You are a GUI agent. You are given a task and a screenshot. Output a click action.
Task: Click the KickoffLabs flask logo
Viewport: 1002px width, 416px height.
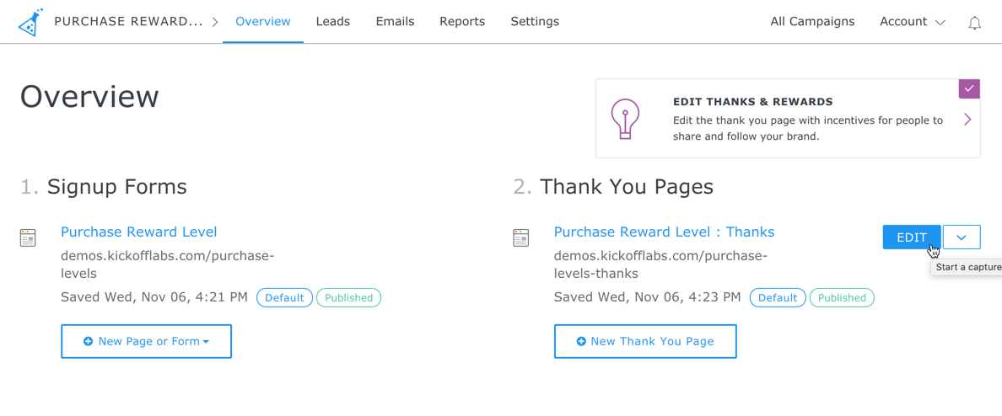30,22
